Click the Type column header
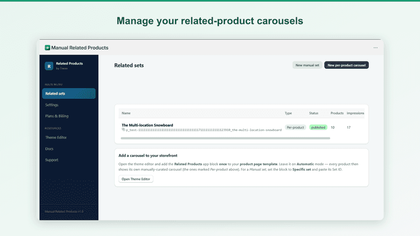This screenshot has width=420, height=236. pos(288,113)
